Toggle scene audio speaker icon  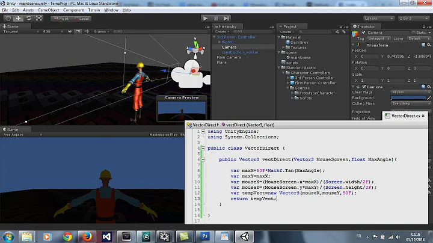coord(87,31)
